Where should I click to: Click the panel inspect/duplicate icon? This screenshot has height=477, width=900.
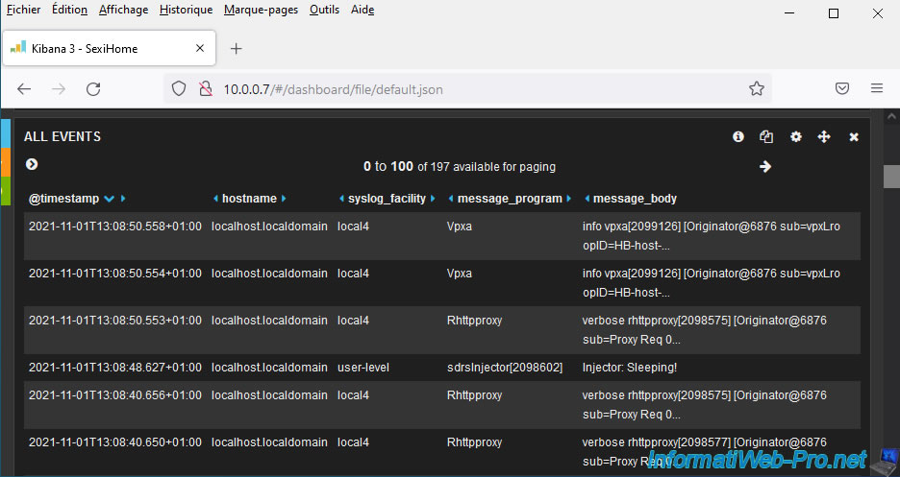point(766,137)
